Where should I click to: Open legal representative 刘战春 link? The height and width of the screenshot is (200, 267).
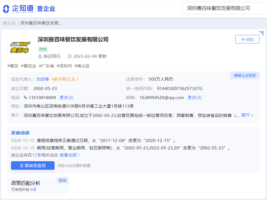coord(43,79)
